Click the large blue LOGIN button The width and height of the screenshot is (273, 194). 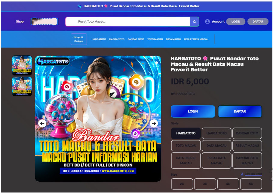pos(193,112)
